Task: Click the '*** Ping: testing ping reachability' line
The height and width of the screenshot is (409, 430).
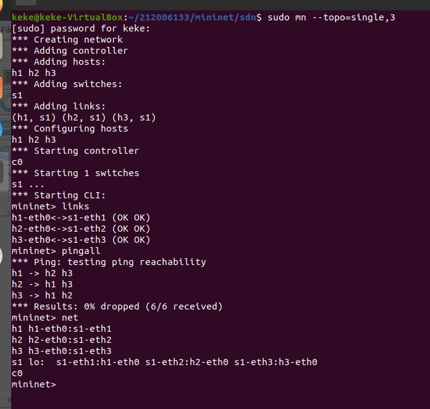Action: pyautogui.click(x=109, y=262)
